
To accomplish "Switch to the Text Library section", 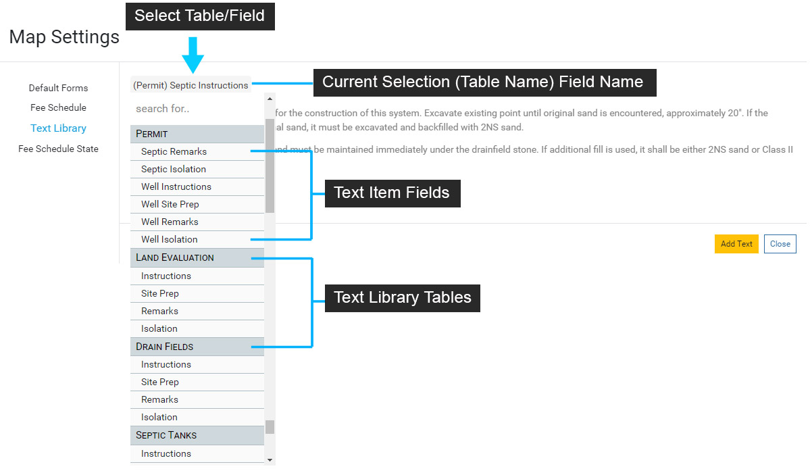I will [x=58, y=128].
